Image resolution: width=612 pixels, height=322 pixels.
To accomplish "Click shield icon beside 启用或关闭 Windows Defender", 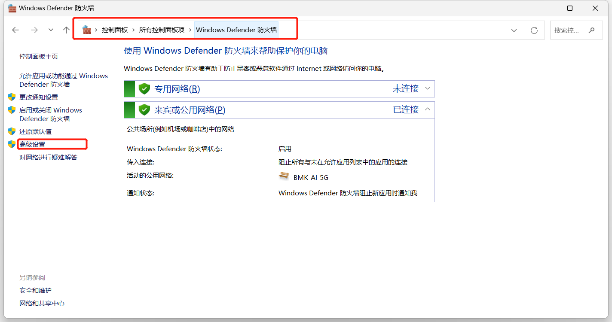I will (x=12, y=110).
